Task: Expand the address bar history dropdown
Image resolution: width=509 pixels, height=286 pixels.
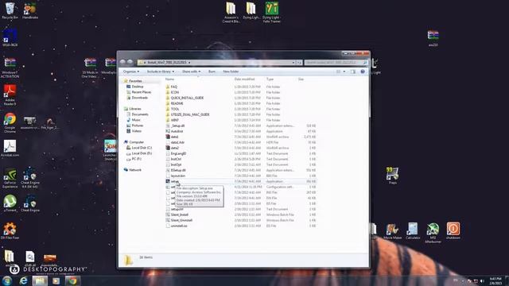Action: 293,62
